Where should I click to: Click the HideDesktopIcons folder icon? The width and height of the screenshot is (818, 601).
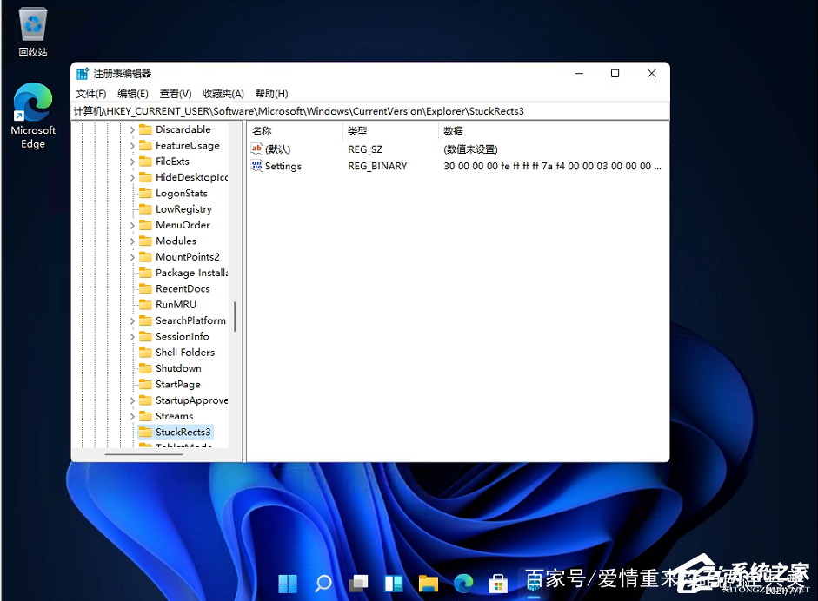point(145,177)
